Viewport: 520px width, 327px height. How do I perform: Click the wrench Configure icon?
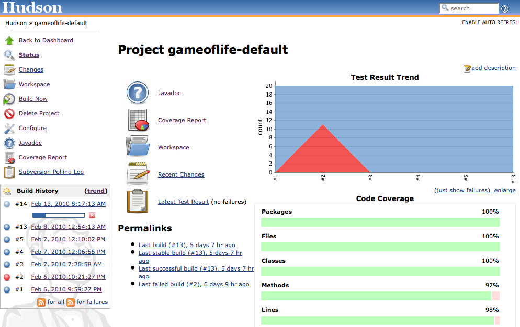(x=9, y=128)
